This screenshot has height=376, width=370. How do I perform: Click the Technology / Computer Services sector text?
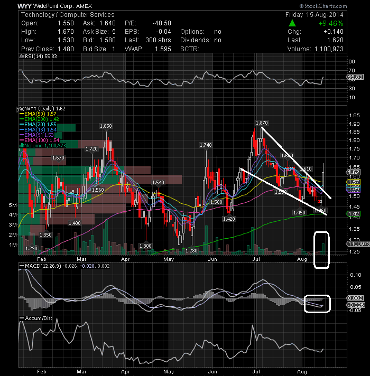[68, 15]
